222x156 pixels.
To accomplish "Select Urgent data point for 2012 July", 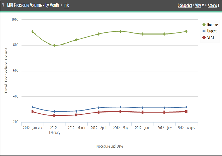I will 164,108.
